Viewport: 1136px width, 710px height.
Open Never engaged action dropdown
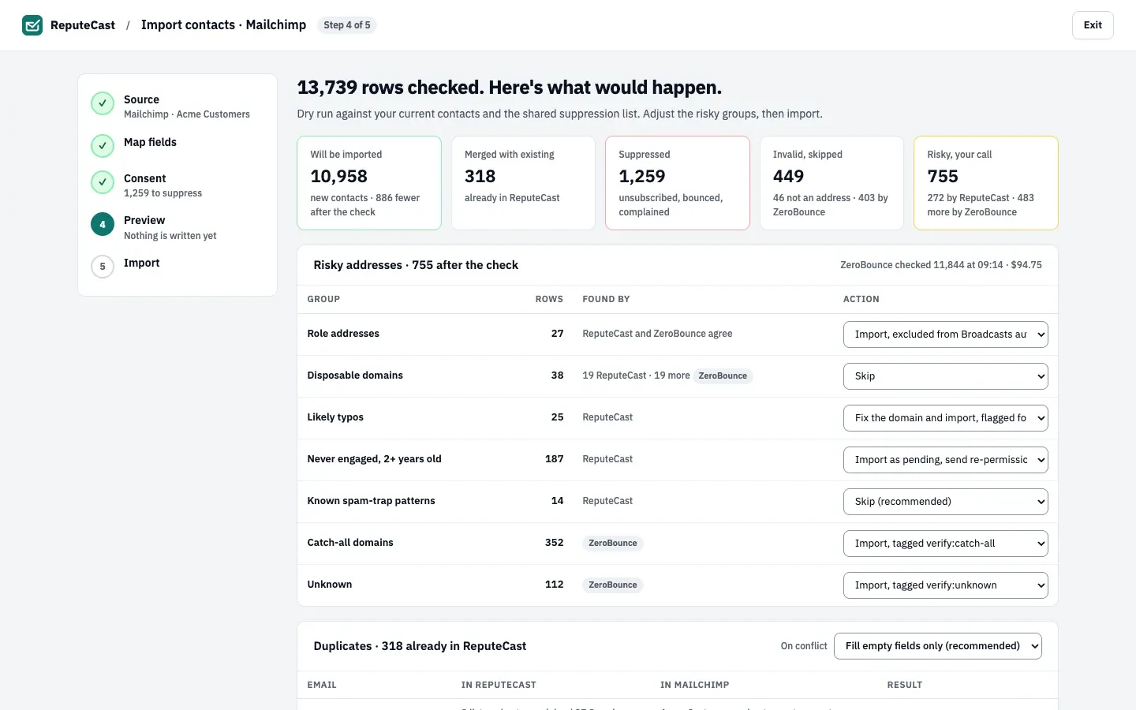coord(946,460)
